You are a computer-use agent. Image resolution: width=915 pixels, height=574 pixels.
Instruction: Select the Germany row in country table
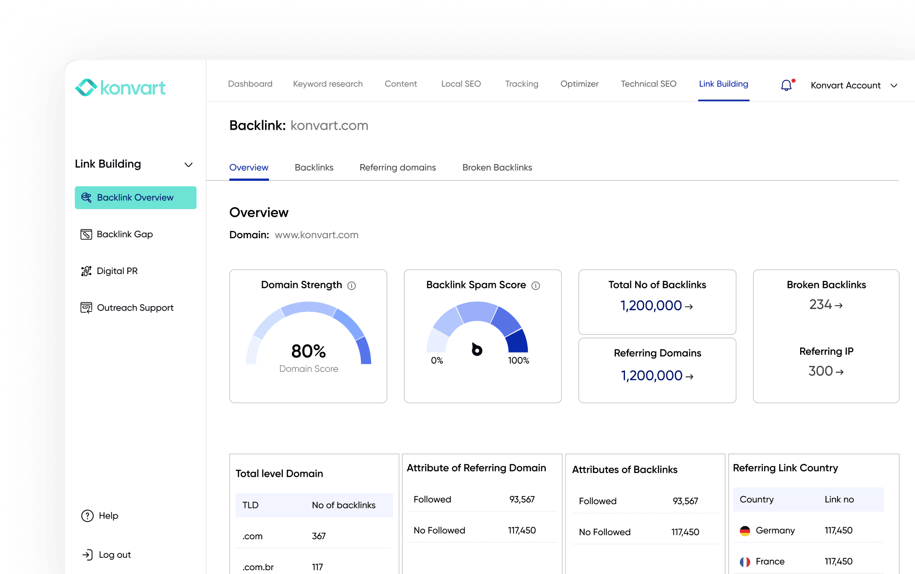(x=808, y=530)
